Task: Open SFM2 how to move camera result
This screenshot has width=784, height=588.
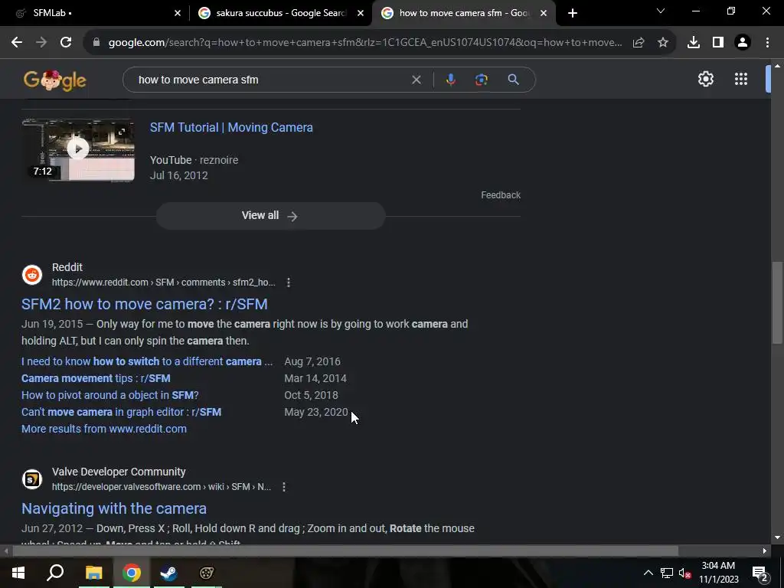Action: point(145,304)
